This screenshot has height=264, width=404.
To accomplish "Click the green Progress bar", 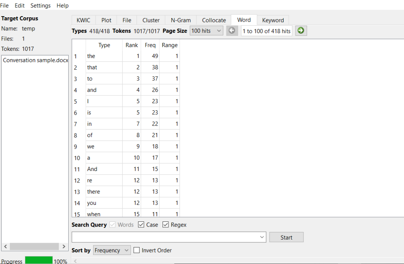I will tap(39, 260).
